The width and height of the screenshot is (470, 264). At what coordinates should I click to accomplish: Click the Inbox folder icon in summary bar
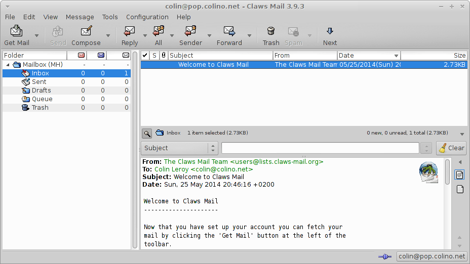coord(160,133)
